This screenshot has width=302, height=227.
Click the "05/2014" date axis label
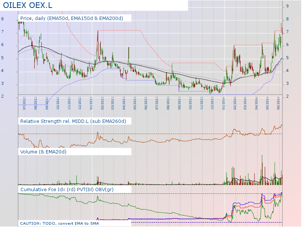coord(267,103)
